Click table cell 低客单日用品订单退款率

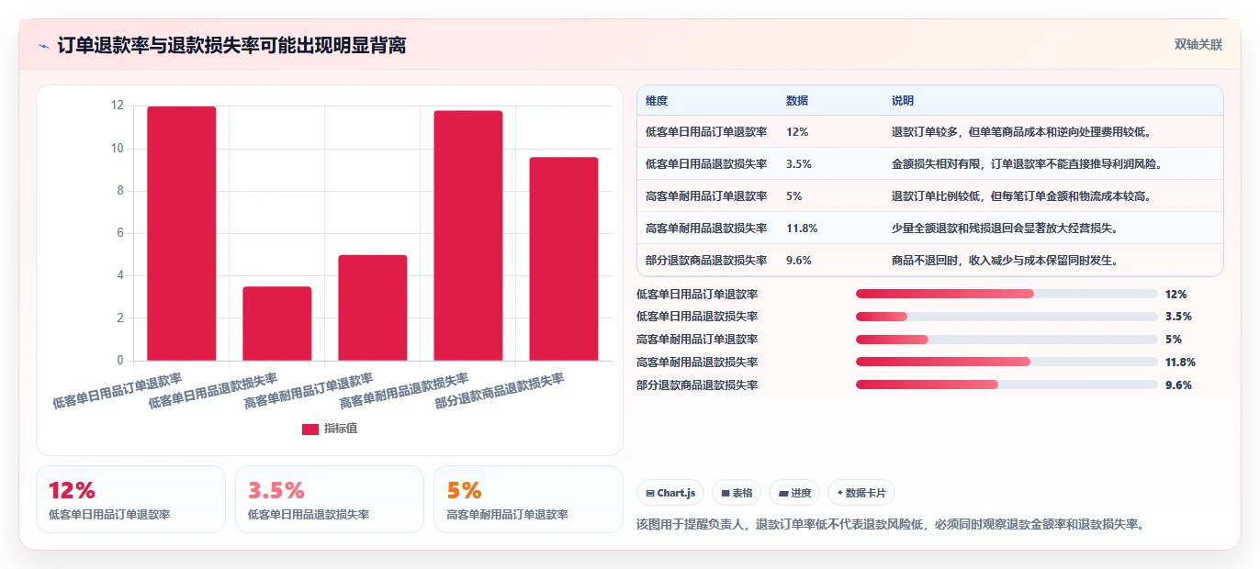[706, 132]
